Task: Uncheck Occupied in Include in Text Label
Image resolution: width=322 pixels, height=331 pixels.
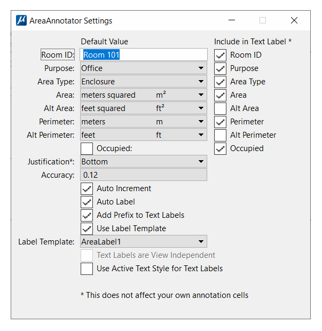Action: point(220,148)
